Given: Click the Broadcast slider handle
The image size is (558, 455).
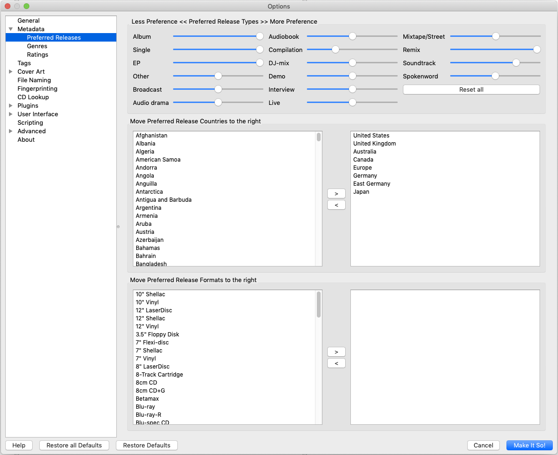Looking at the screenshot, I should (x=218, y=89).
